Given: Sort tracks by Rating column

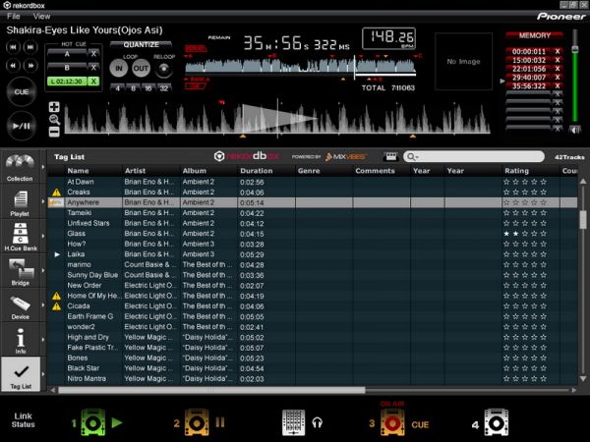Looking at the screenshot, I should [x=531, y=171].
